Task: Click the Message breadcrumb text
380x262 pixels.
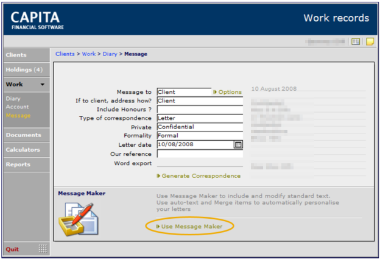Action: [136, 54]
